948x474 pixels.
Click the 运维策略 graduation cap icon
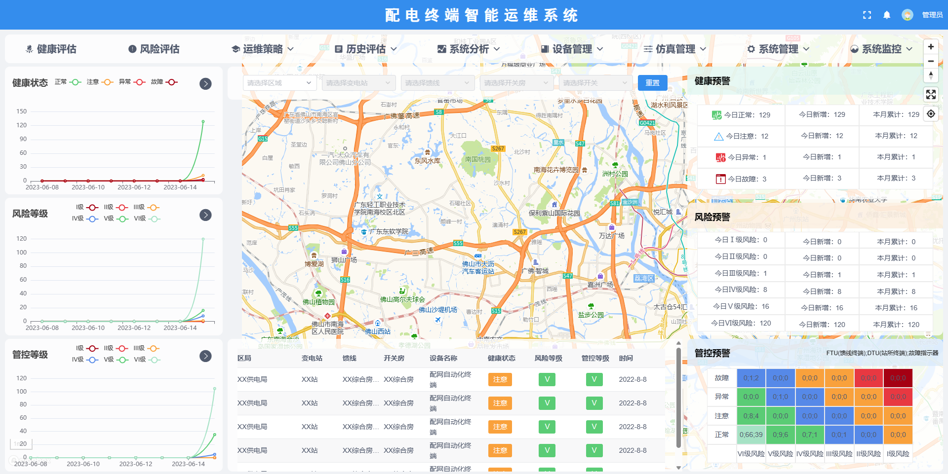(x=236, y=49)
